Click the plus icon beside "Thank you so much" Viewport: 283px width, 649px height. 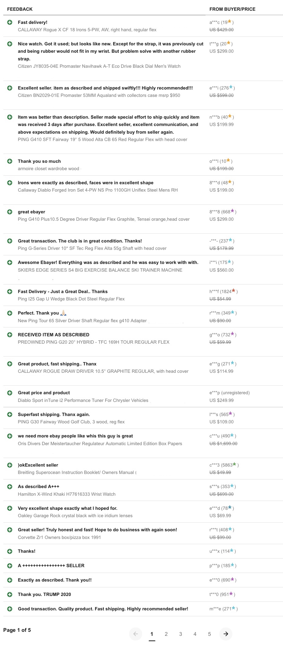click(x=10, y=161)
